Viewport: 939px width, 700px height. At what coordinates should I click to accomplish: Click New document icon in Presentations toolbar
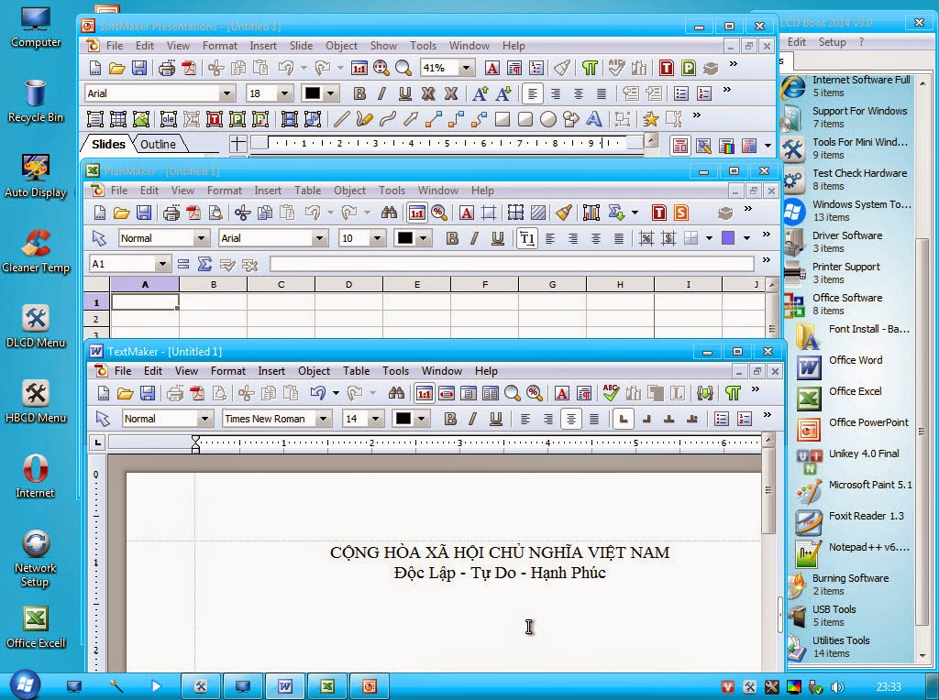click(x=94, y=68)
